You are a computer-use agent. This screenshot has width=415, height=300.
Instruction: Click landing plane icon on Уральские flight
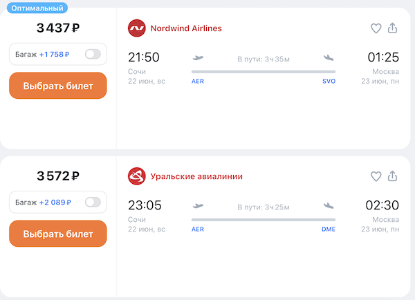pyautogui.click(x=329, y=206)
